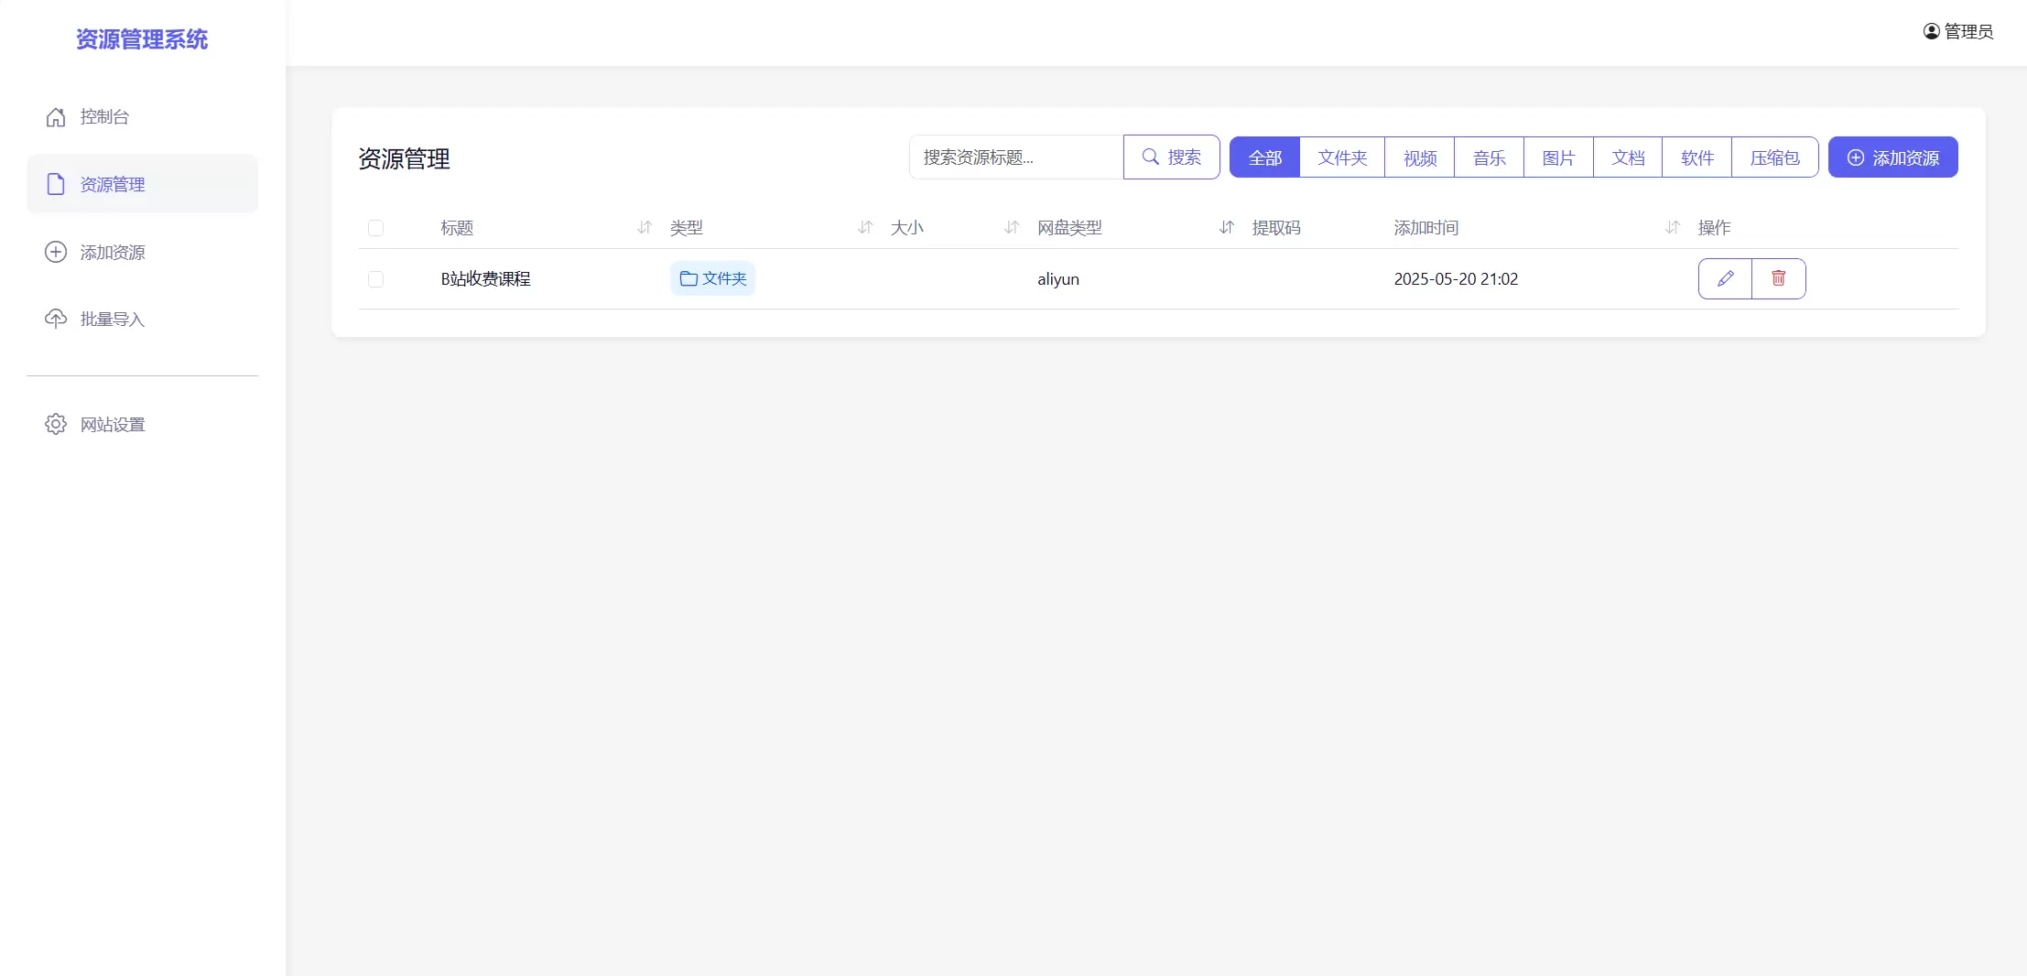
Task: Click the pencil edit icon for B站收费课程
Action: pos(1725,278)
